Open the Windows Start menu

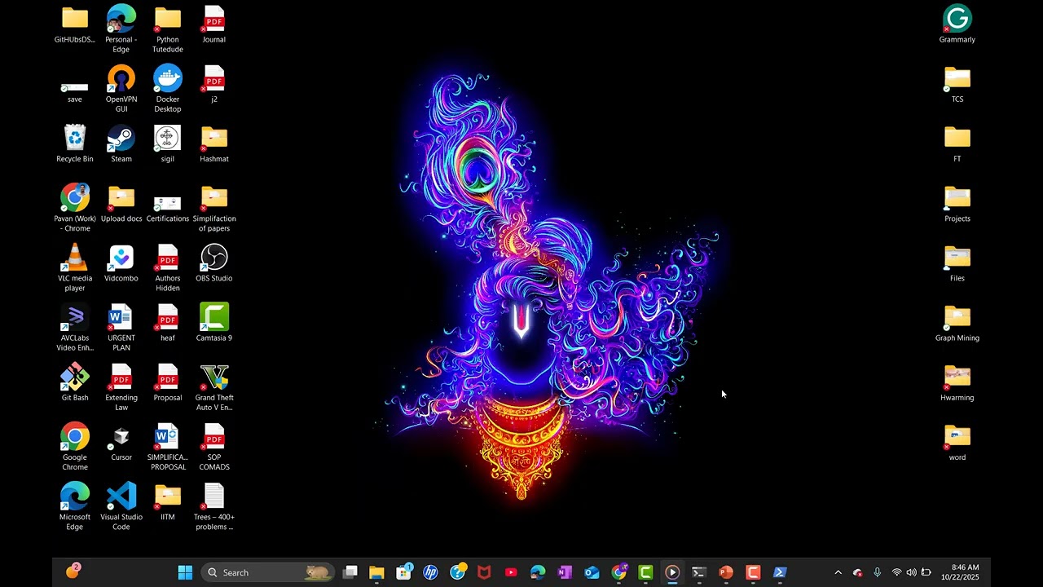click(x=185, y=572)
